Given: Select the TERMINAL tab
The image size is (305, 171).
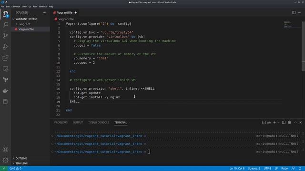Looking at the screenshot, I should [121, 123].
